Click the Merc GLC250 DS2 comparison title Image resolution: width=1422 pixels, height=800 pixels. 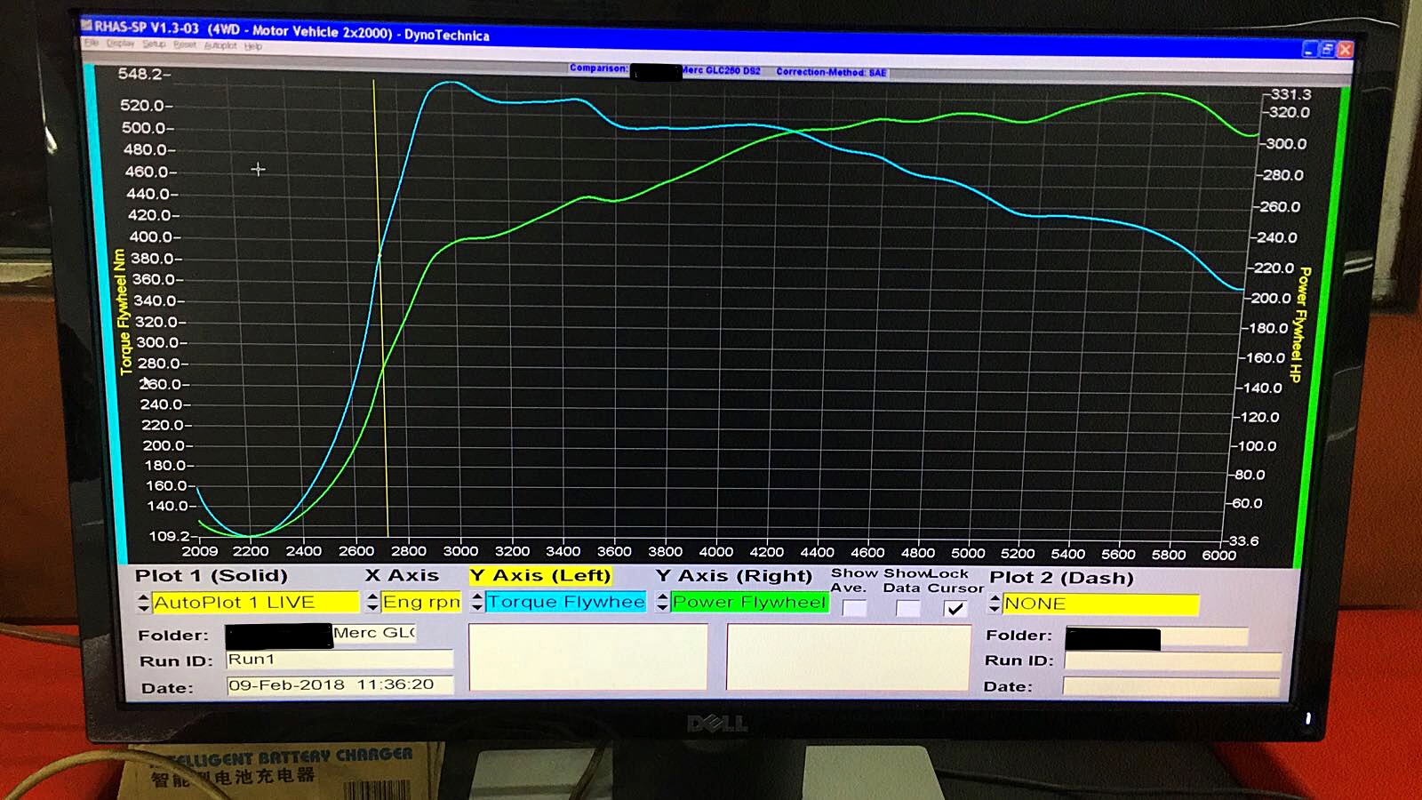pyautogui.click(x=721, y=70)
